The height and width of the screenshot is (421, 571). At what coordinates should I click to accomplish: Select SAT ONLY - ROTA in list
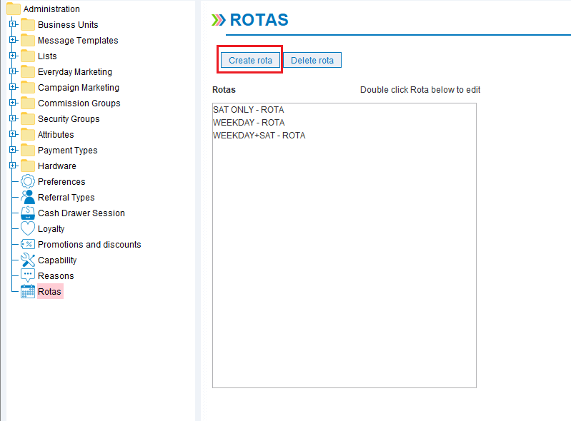click(x=249, y=109)
